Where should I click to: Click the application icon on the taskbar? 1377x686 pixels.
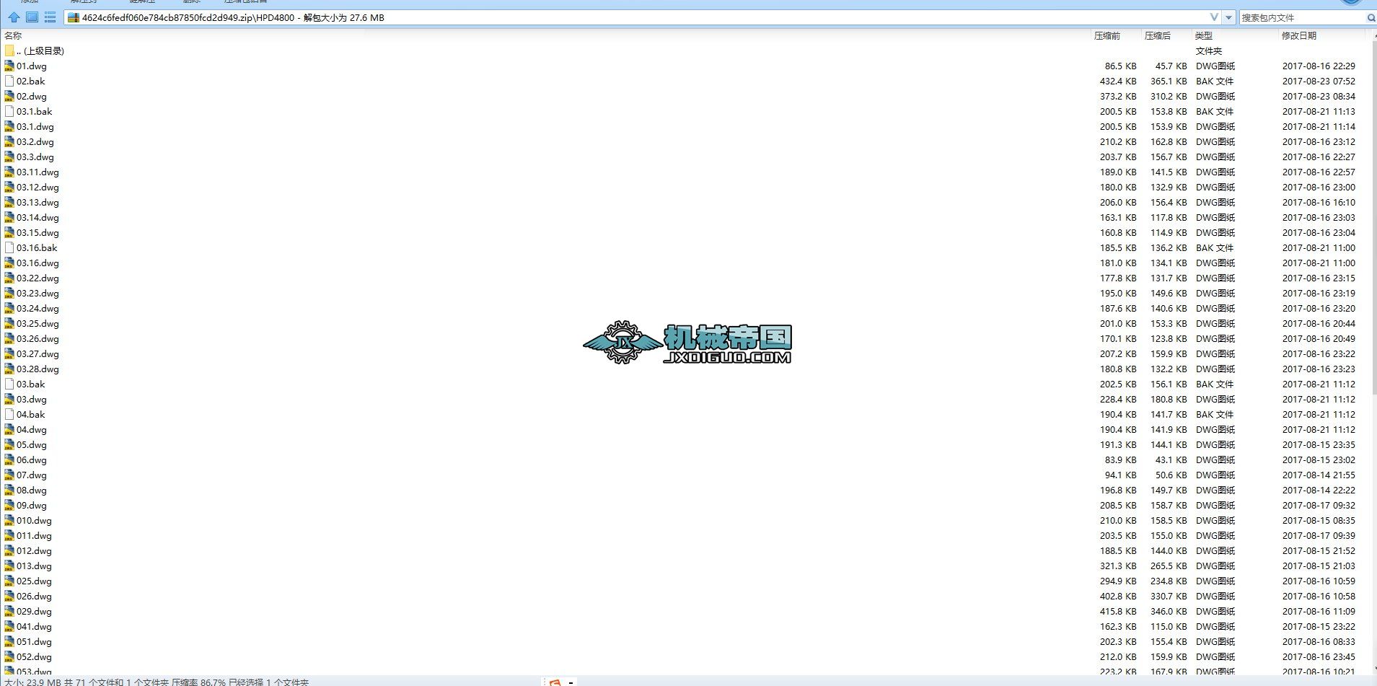(555, 681)
